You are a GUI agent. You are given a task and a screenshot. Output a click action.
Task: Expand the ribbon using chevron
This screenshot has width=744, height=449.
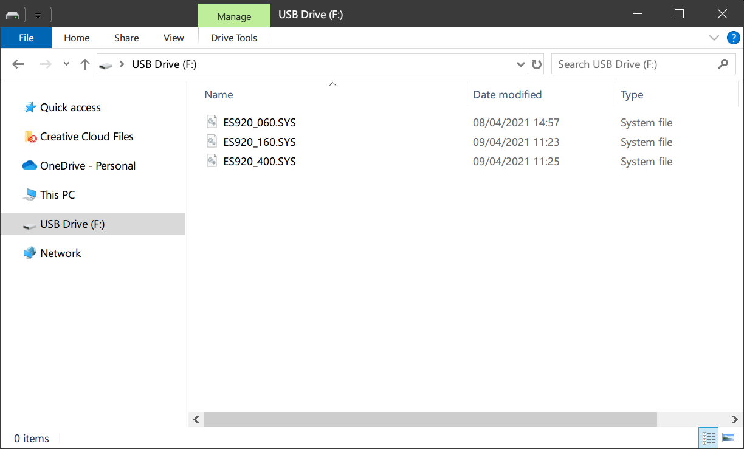click(x=714, y=38)
